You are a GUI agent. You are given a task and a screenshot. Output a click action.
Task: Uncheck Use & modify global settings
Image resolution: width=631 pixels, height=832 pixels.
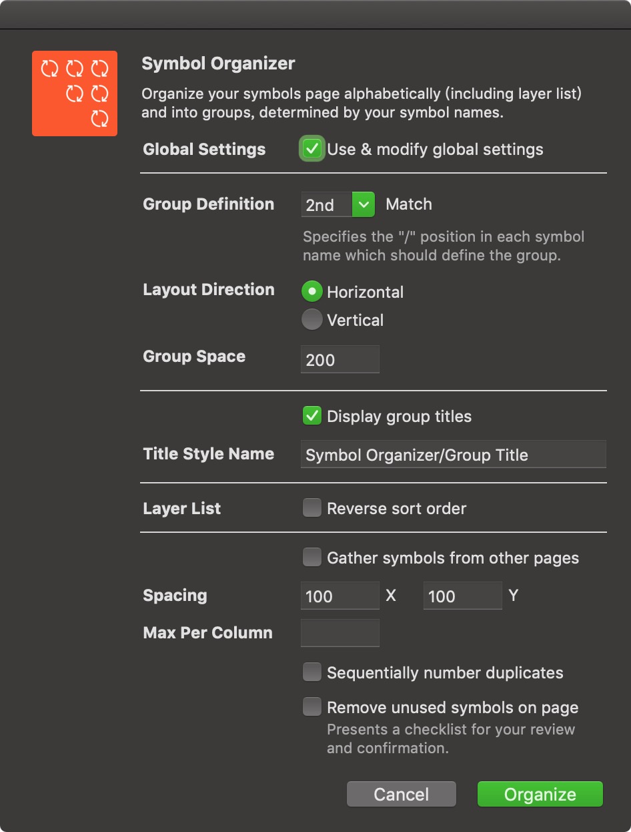click(x=311, y=149)
